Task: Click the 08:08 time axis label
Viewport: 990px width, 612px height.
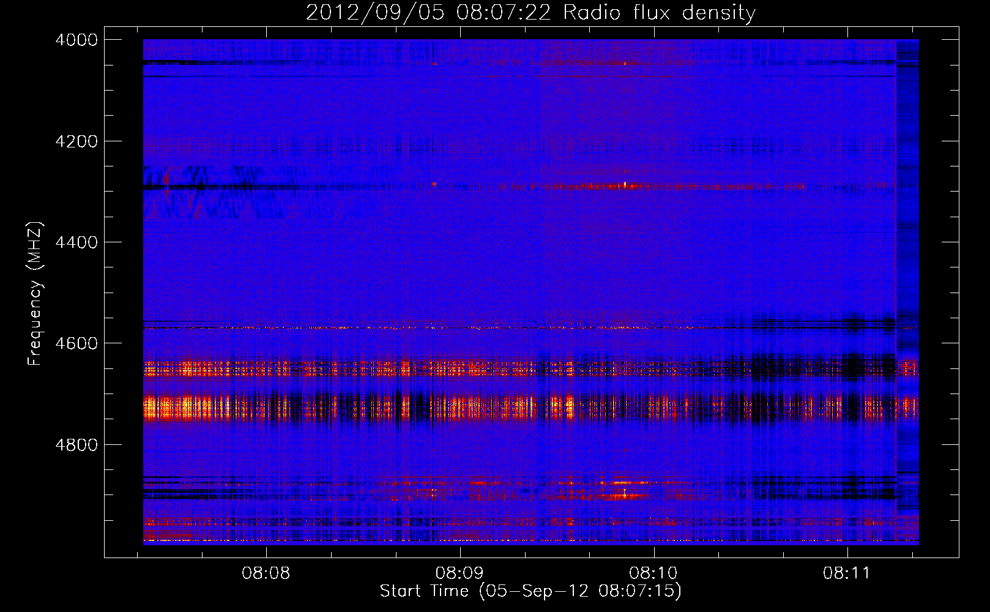Action: 266,573
